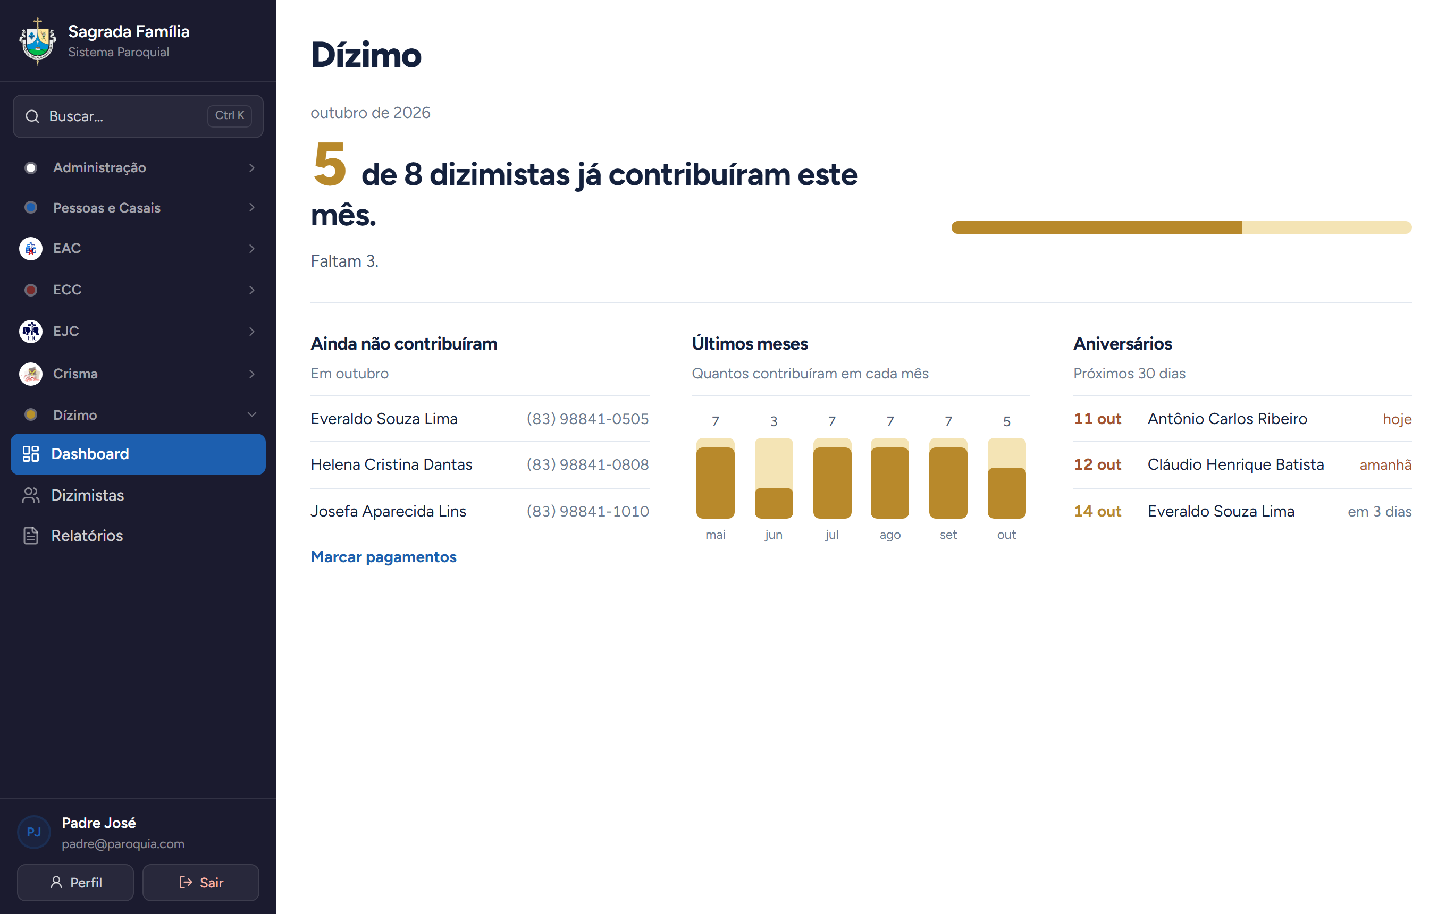Click the set bar in Últimos meses chart

click(947, 478)
